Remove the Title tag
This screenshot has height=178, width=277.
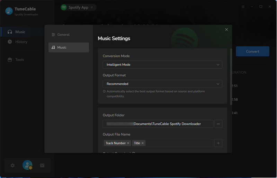coord(143,143)
